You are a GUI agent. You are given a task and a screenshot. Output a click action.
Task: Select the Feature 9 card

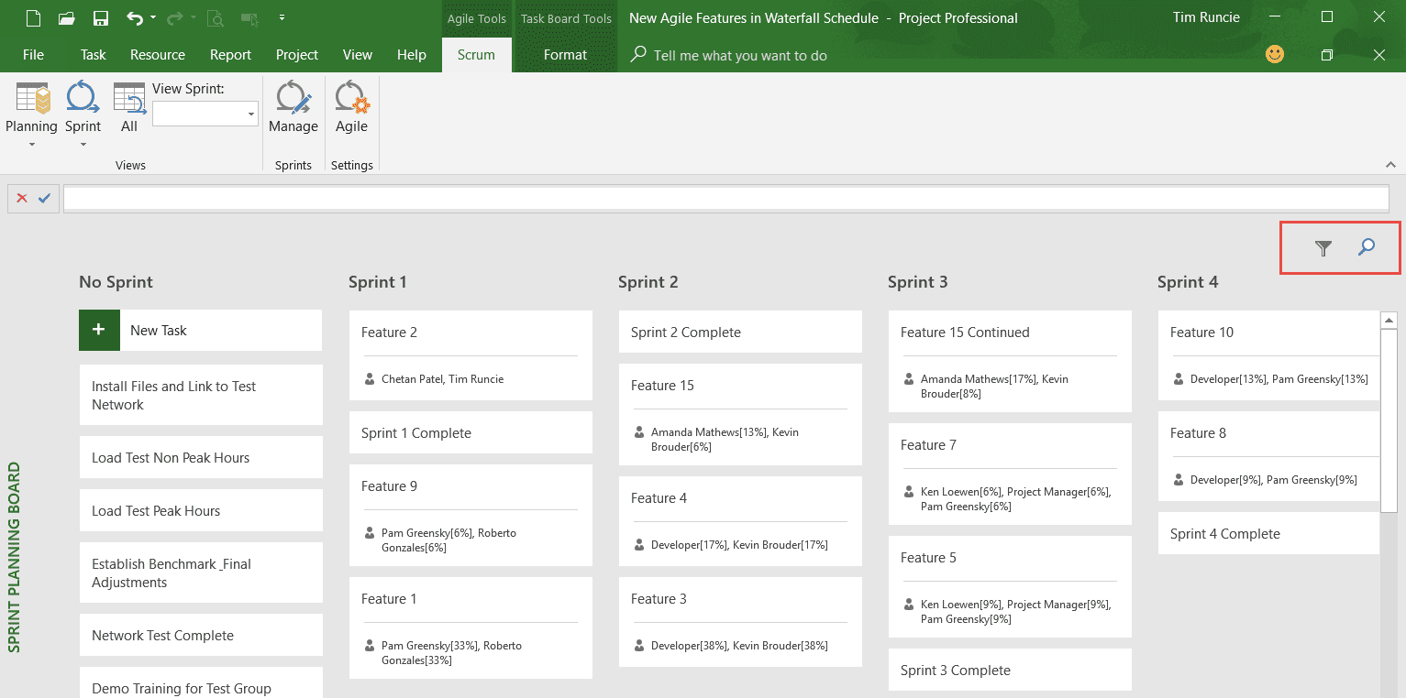coord(471,514)
